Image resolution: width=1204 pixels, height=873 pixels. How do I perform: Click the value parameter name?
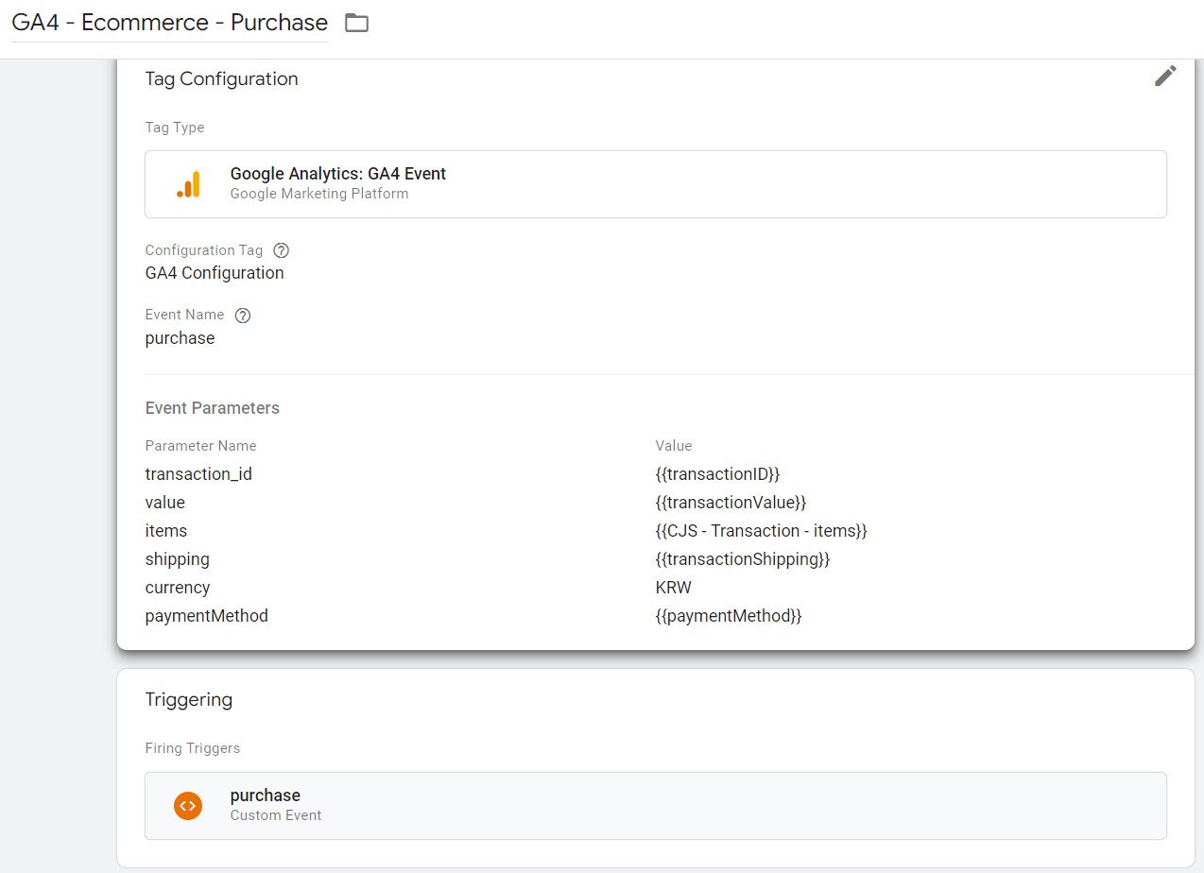164,503
